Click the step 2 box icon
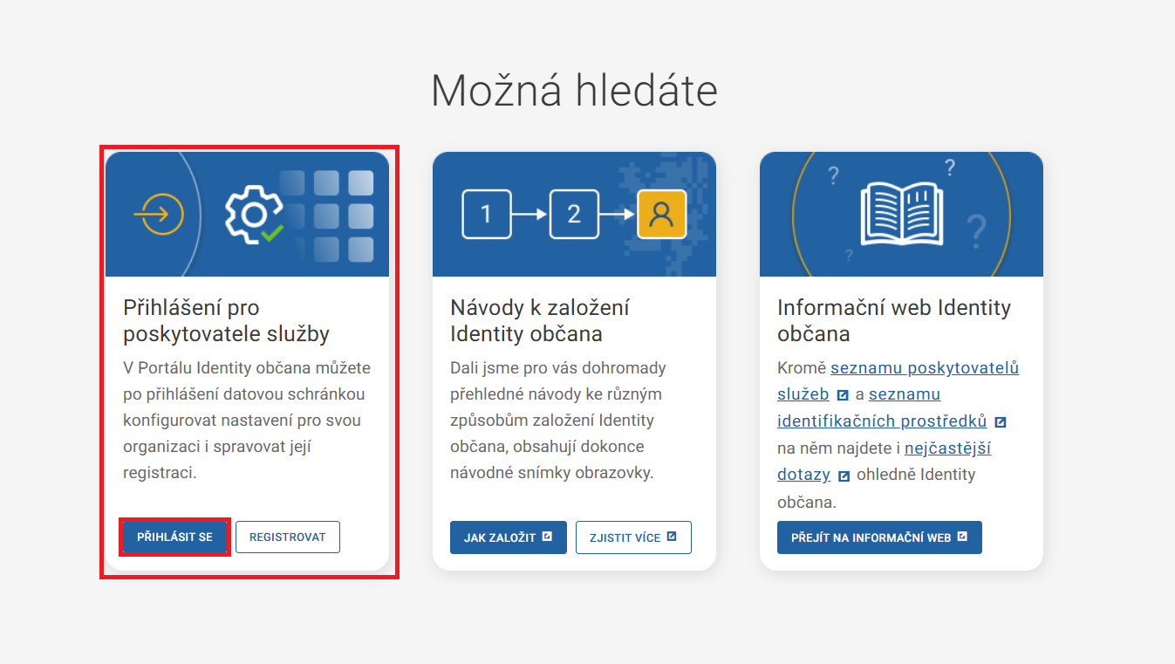The width and height of the screenshot is (1175, 664). tap(573, 214)
